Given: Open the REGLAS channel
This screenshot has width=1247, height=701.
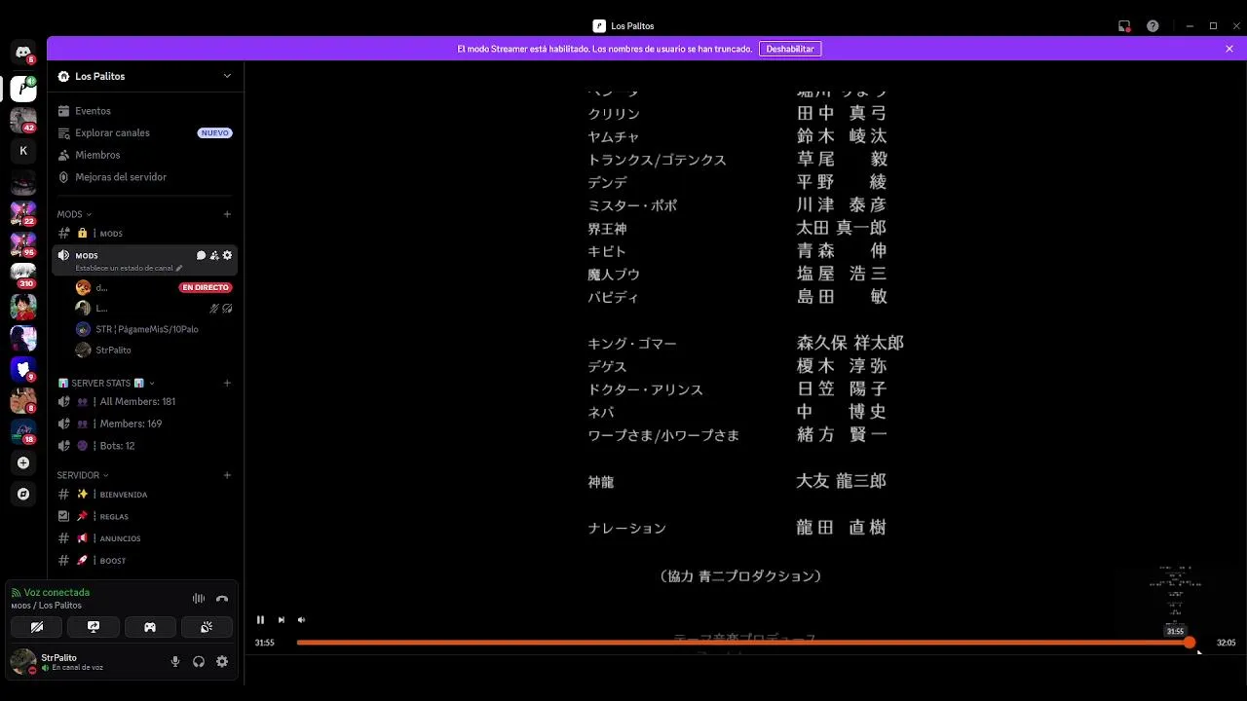Looking at the screenshot, I should click(x=144, y=516).
